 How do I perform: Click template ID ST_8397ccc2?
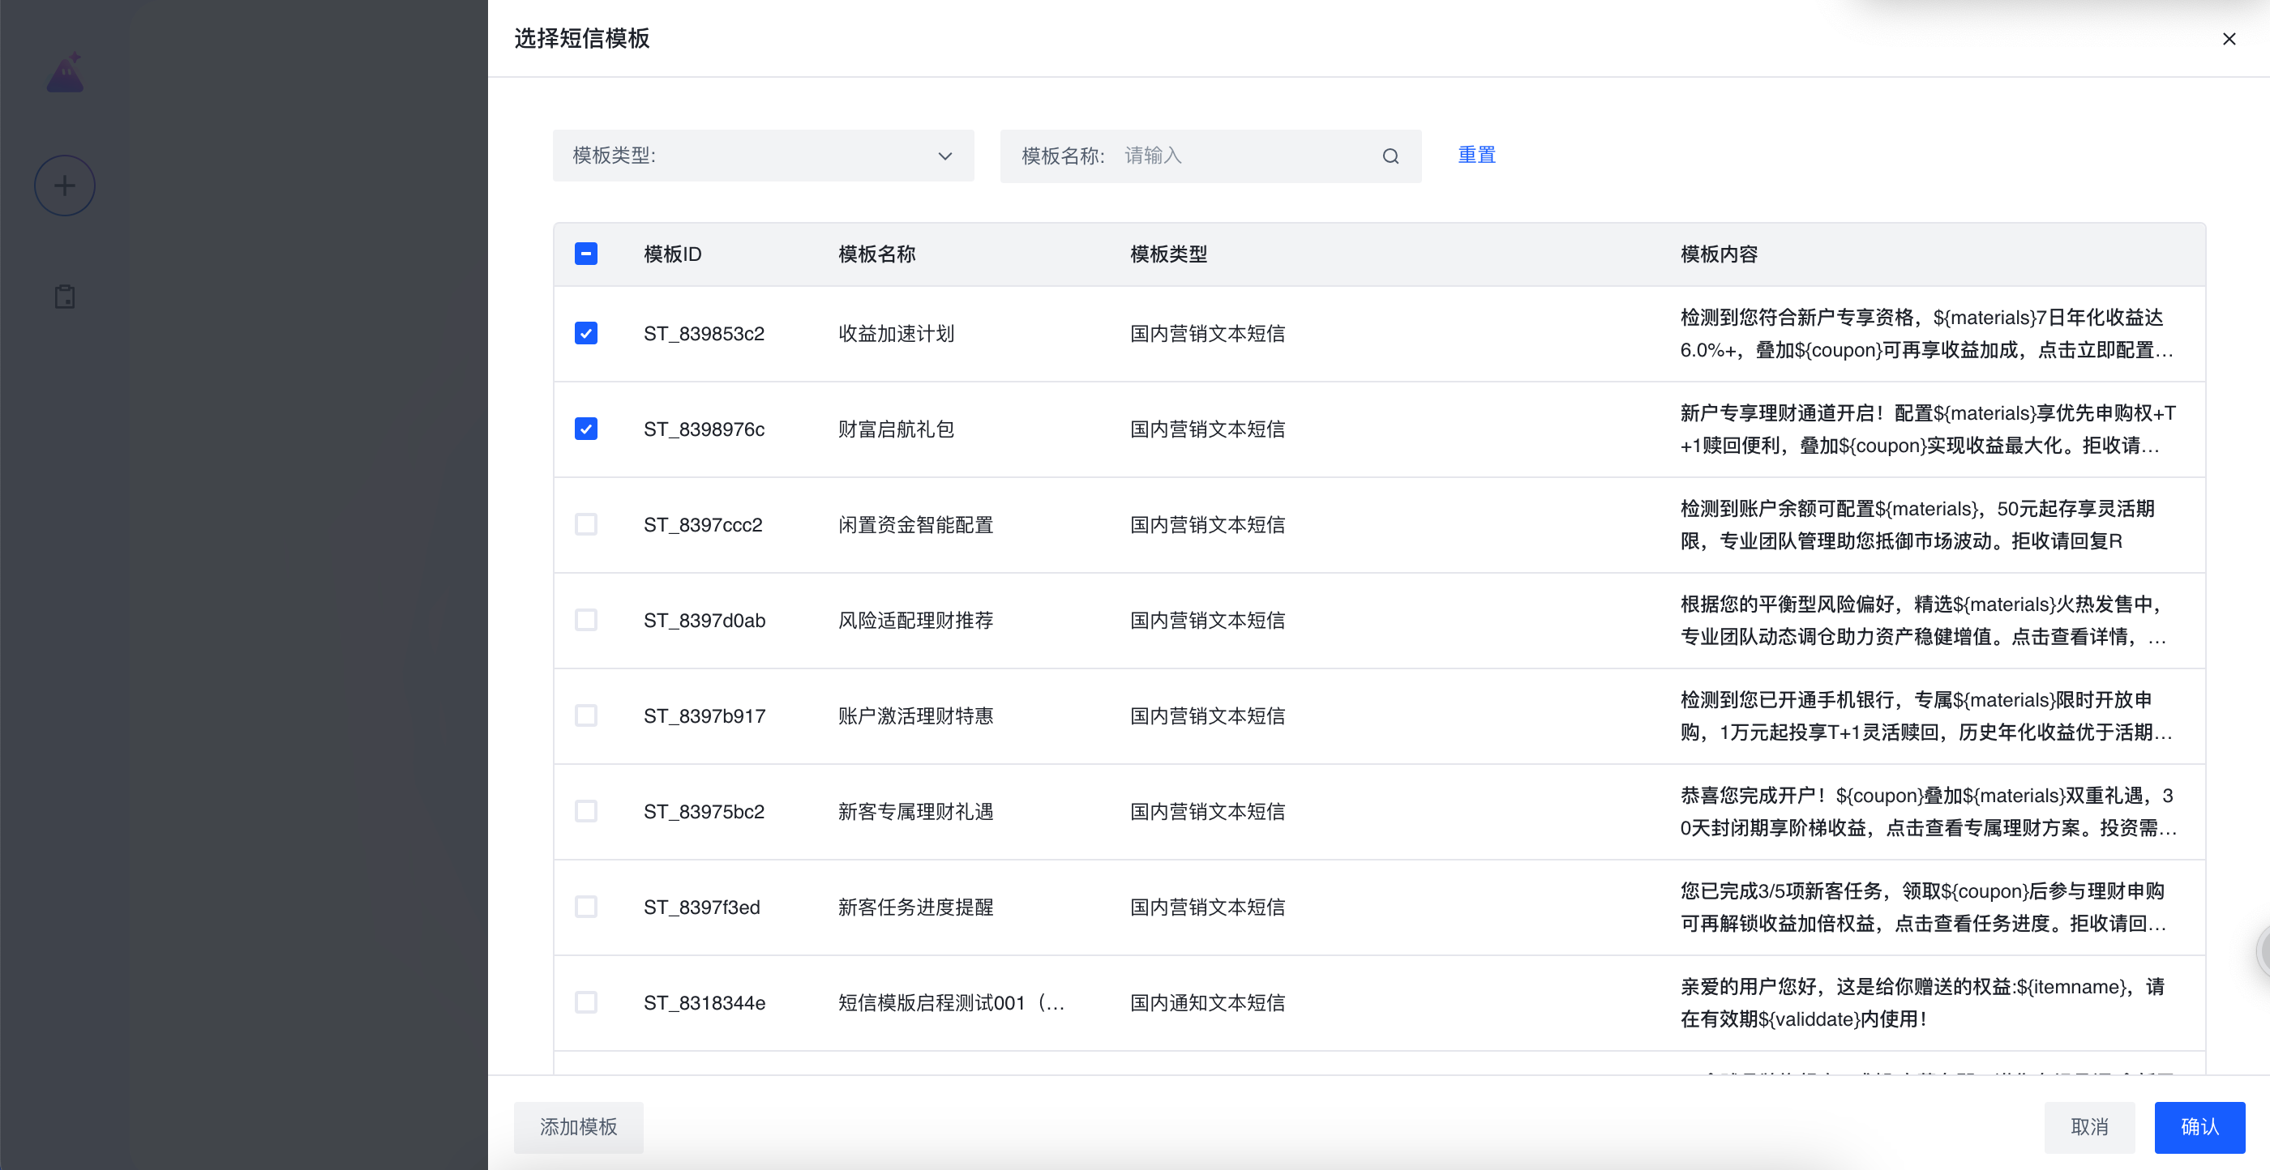(703, 525)
